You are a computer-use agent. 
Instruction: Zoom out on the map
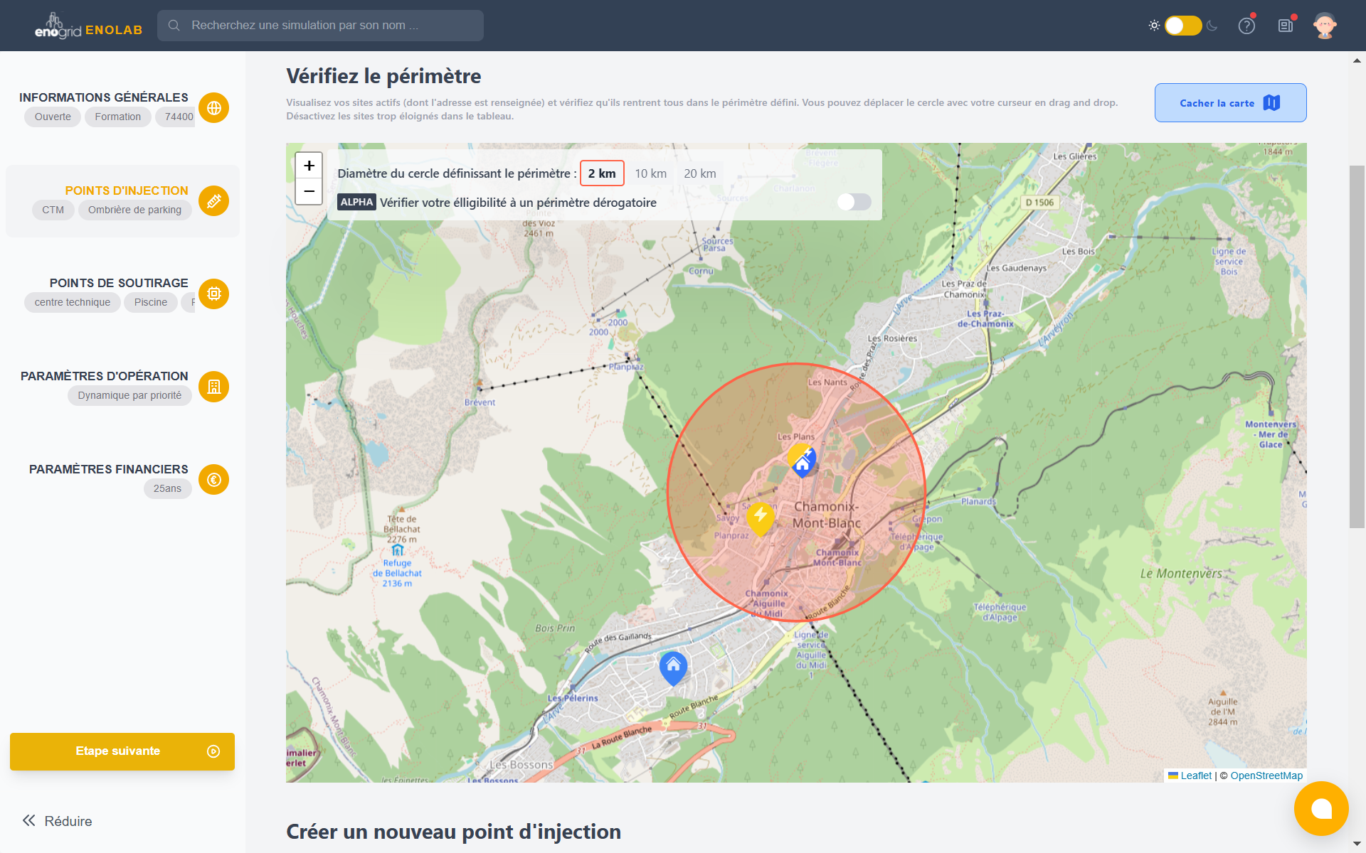[x=309, y=191]
